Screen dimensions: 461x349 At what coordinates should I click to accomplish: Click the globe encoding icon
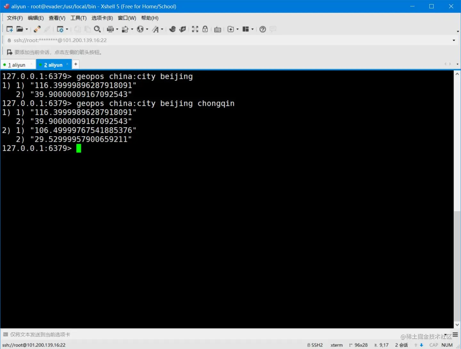(x=140, y=29)
